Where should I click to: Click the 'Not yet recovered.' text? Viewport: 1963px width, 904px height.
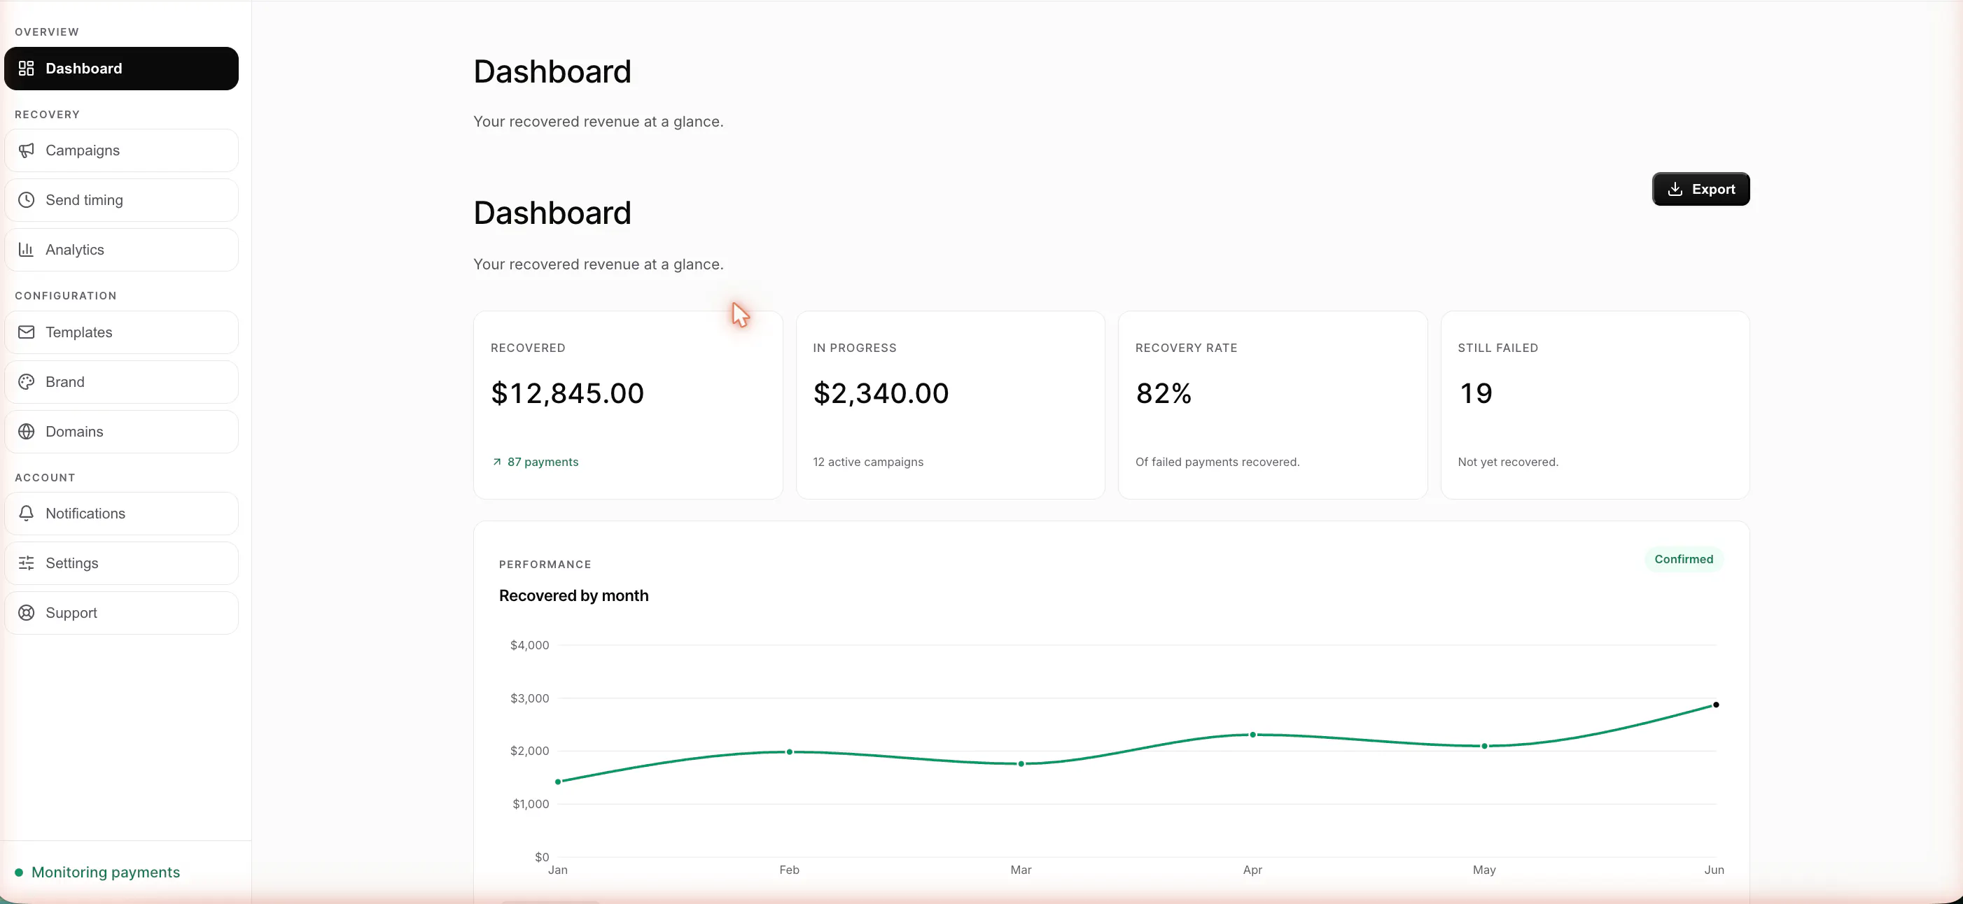point(1507,462)
